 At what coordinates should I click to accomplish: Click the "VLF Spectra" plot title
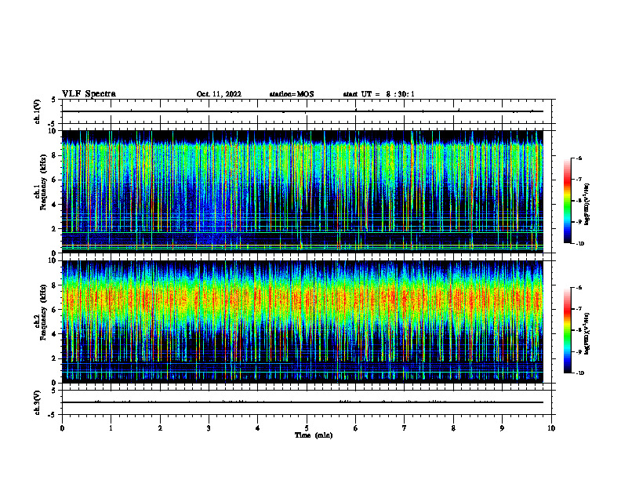89,94
